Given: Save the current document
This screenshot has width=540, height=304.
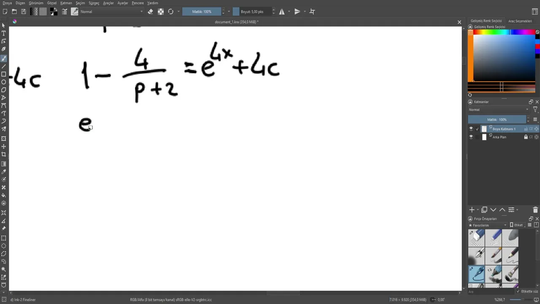Looking at the screenshot, I should (x=24, y=11).
